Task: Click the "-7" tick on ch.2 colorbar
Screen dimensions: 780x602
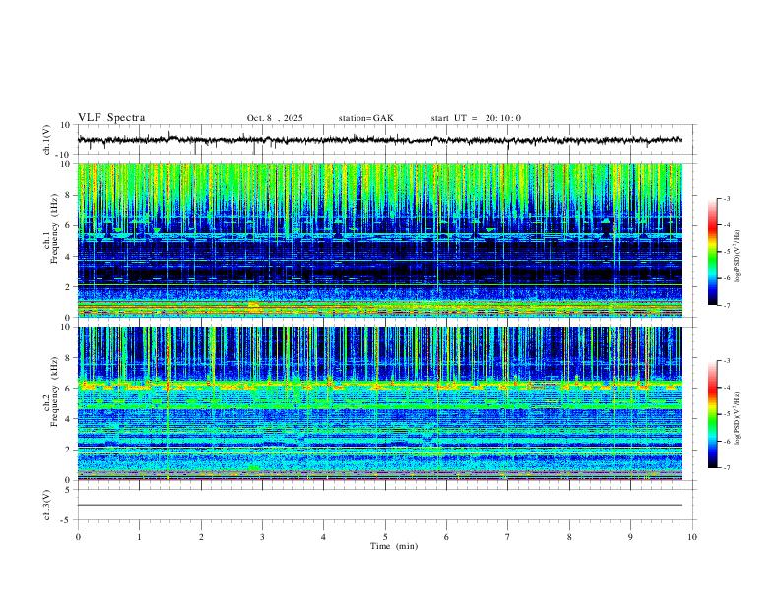Action: (x=726, y=467)
